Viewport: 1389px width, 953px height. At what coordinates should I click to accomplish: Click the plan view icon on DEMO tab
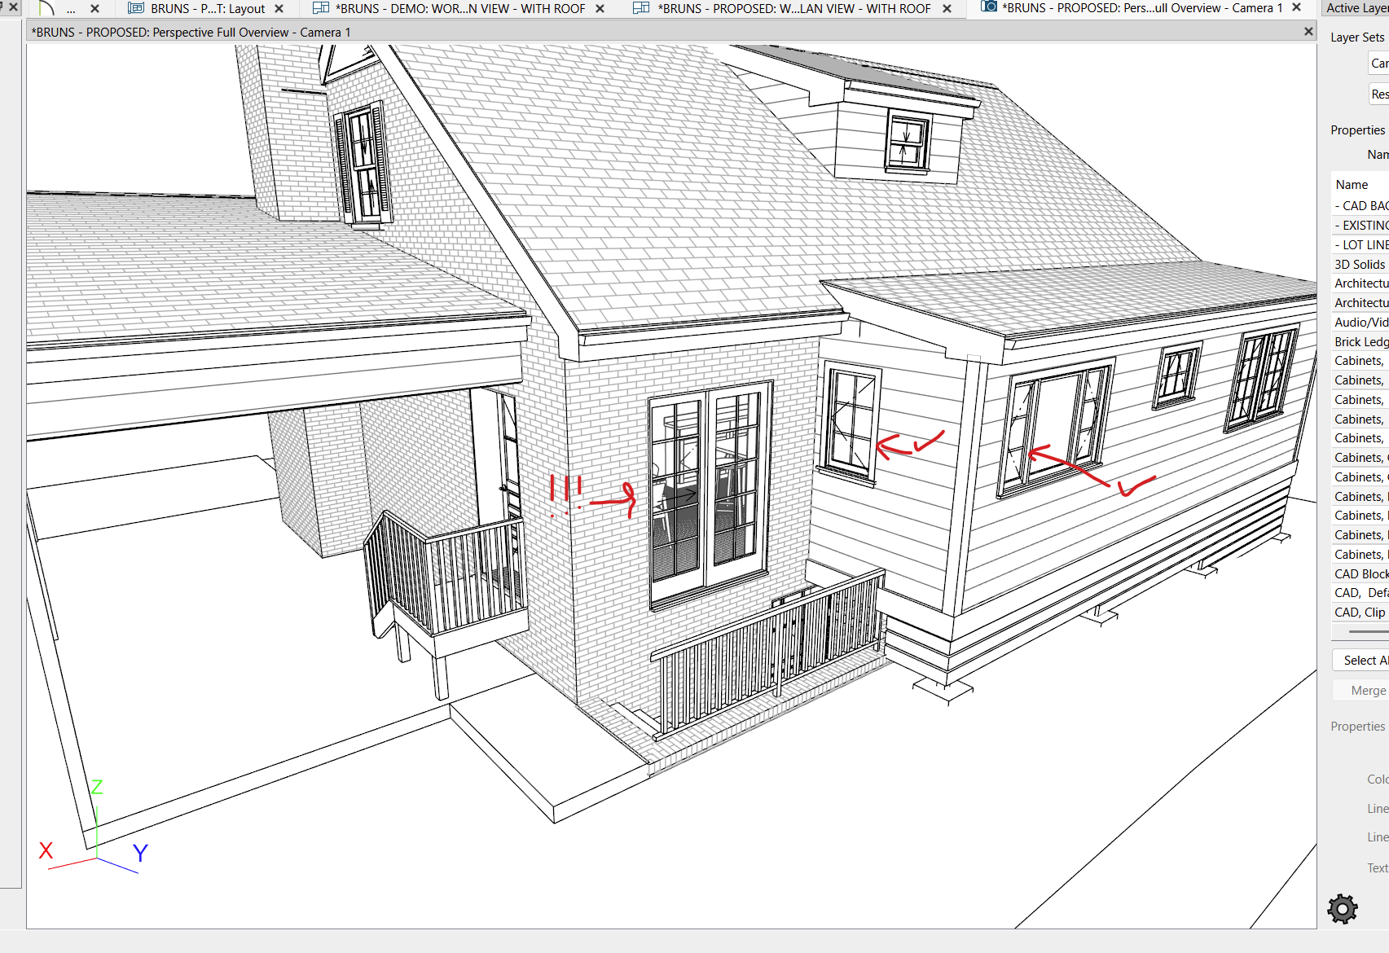(x=321, y=8)
